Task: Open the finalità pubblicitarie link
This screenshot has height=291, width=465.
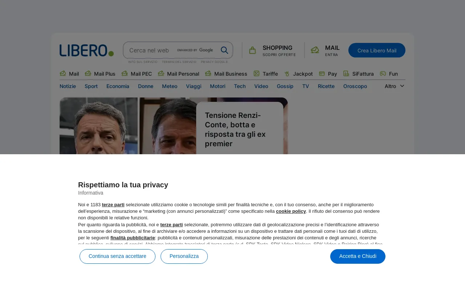Action: (x=133, y=238)
